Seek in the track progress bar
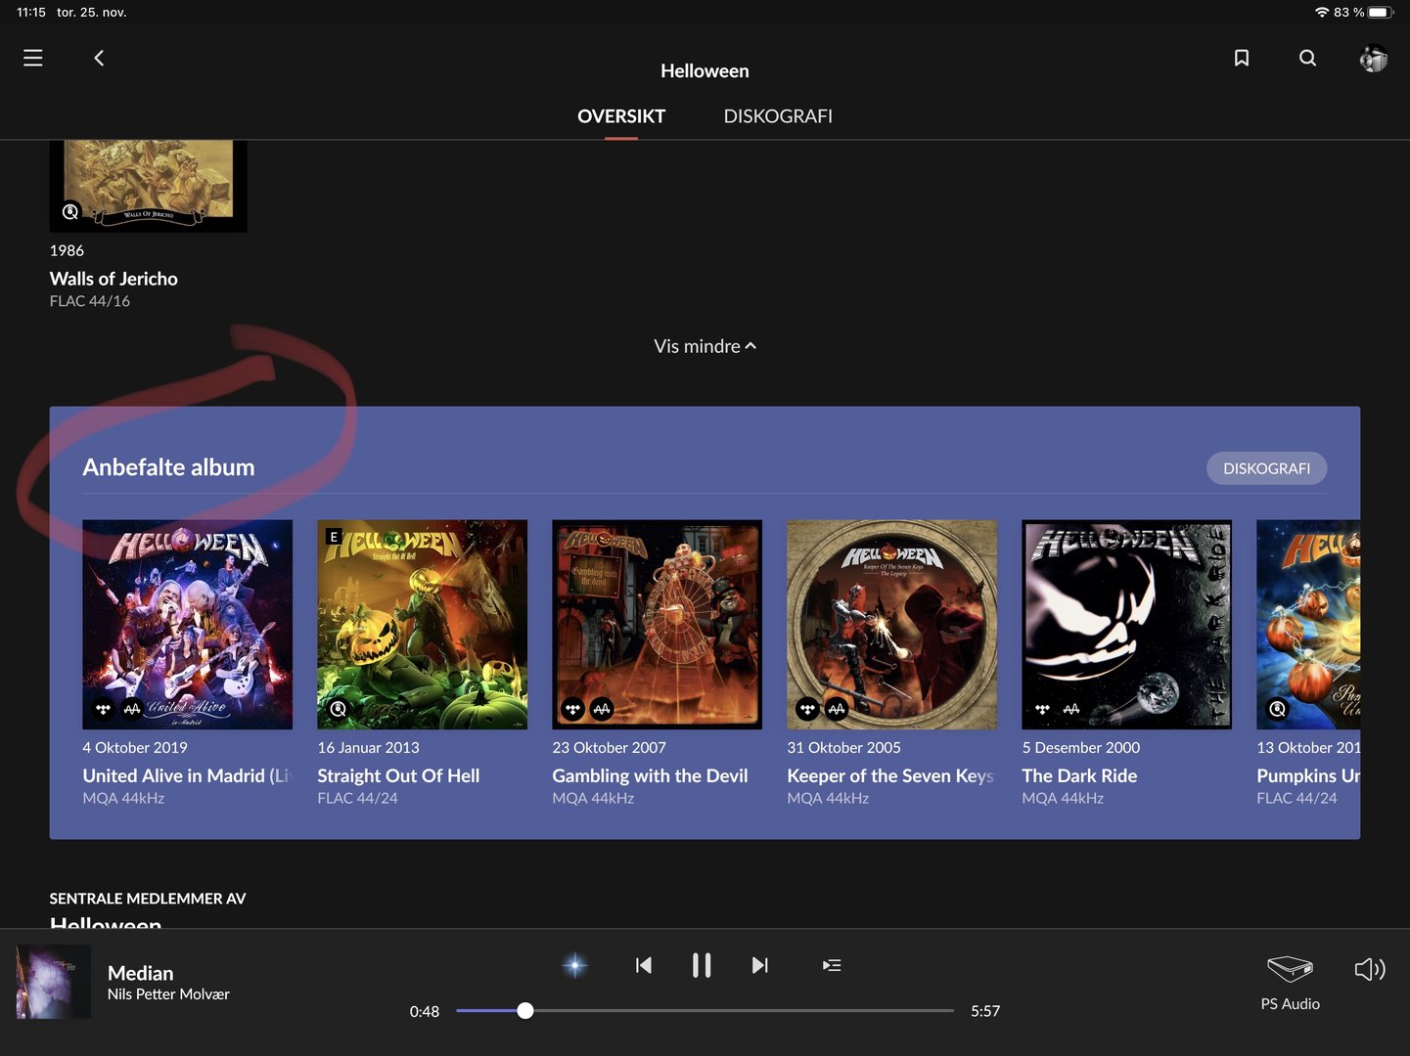This screenshot has height=1056, width=1410. click(x=705, y=1011)
